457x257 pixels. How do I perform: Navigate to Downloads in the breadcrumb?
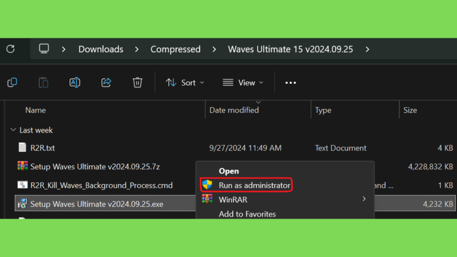(101, 49)
